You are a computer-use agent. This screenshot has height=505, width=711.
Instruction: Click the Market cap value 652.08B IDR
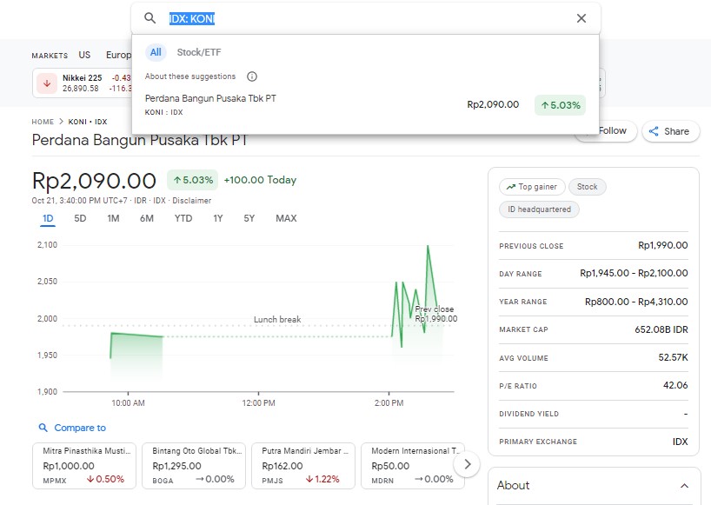(x=661, y=329)
